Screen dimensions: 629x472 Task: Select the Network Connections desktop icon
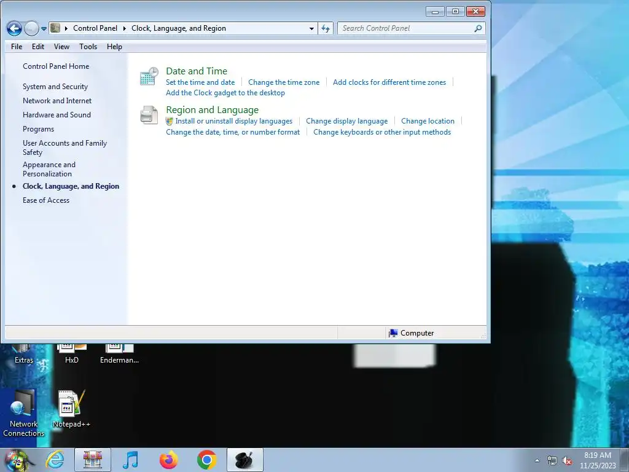click(x=23, y=414)
